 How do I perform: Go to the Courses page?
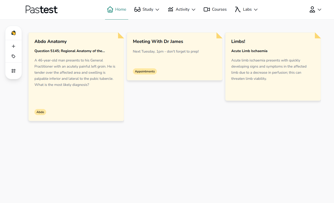pyautogui.click(x=219, y=9)
